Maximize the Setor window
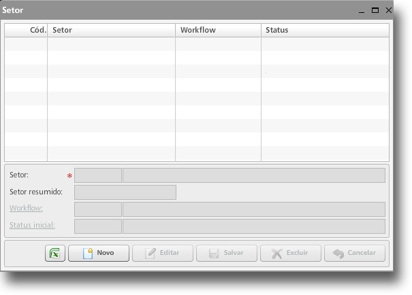This screenshot has width=412, height=295. [x=375, y=10]
